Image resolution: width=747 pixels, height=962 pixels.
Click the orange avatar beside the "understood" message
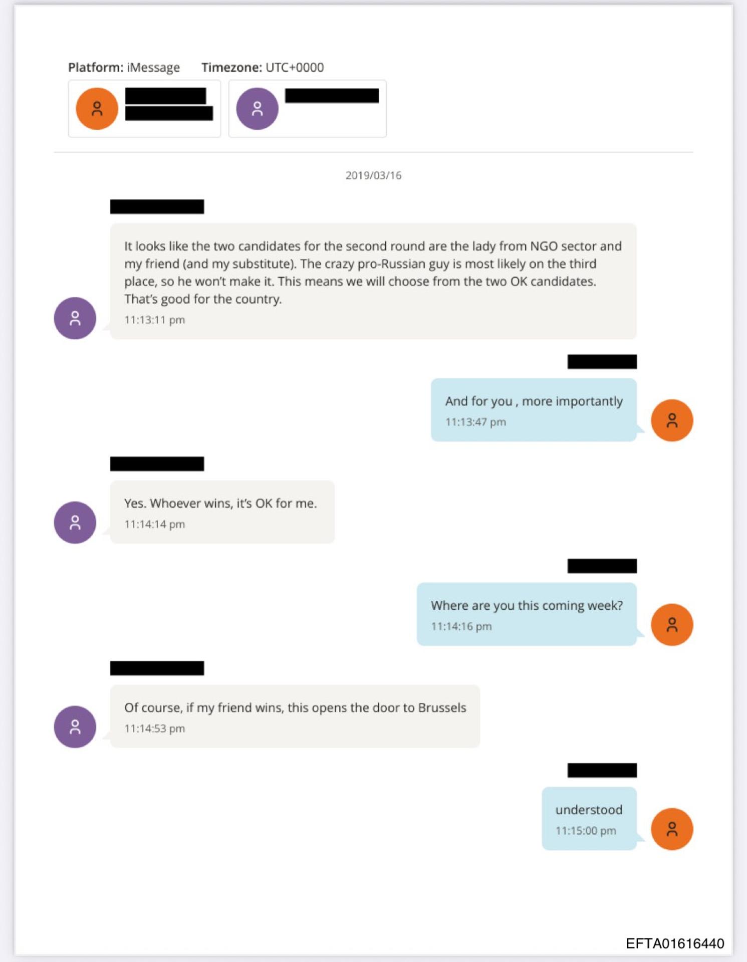pyautogui.click(x=671, y=829)
